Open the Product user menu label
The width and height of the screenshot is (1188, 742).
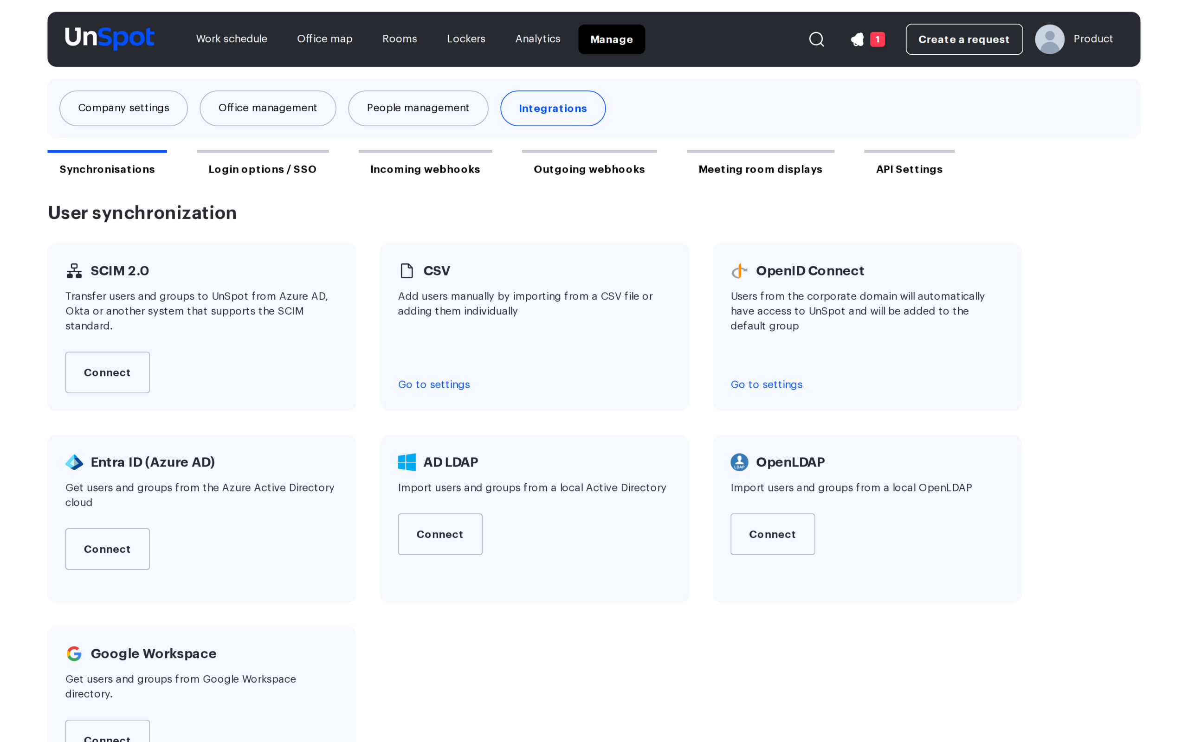(x=1093, y=39)
